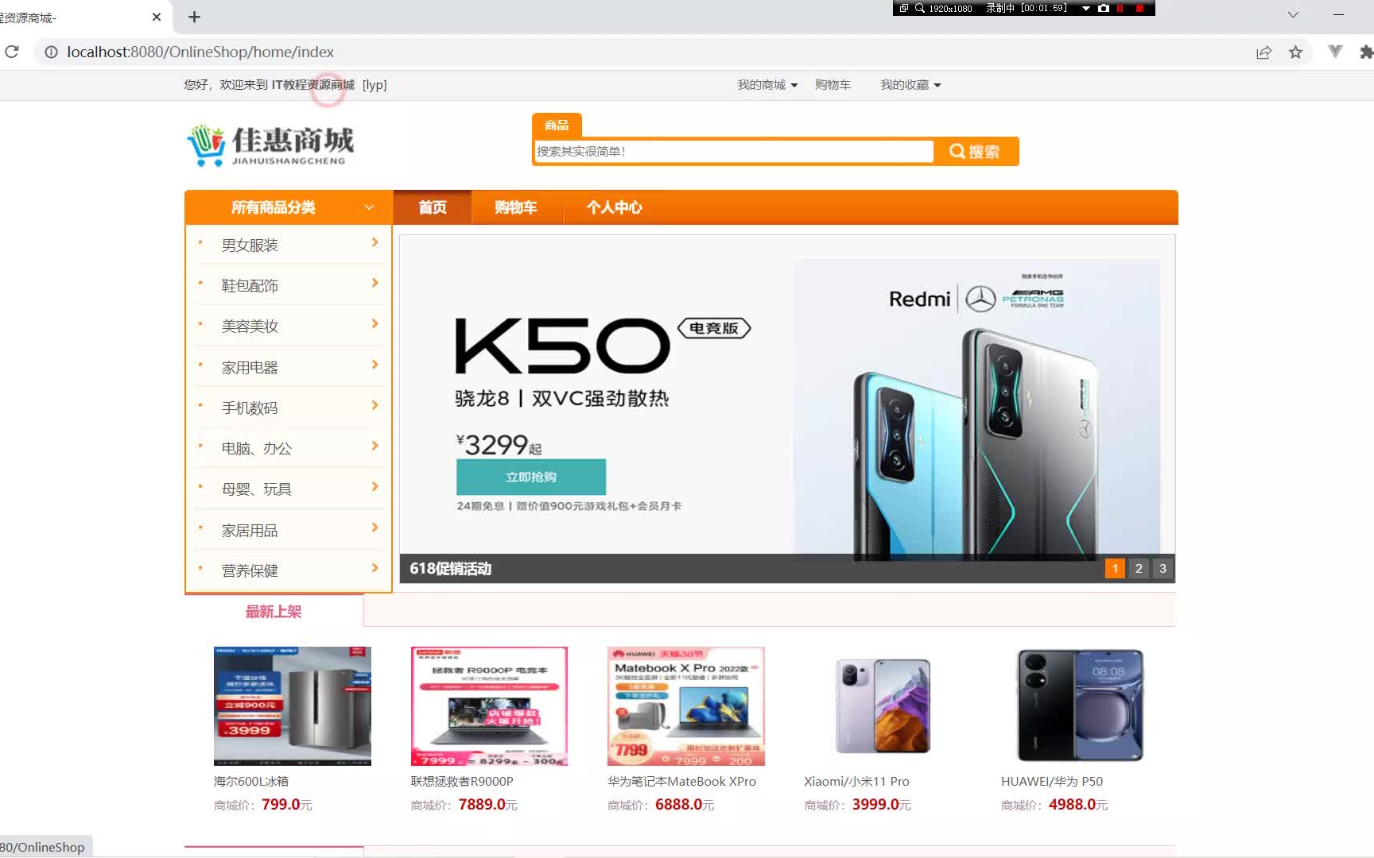Image resolution: width=1374 pixels, height=858 pixels.
Task: Open the tab search chevron
Action: click(x=1293, y=15)
